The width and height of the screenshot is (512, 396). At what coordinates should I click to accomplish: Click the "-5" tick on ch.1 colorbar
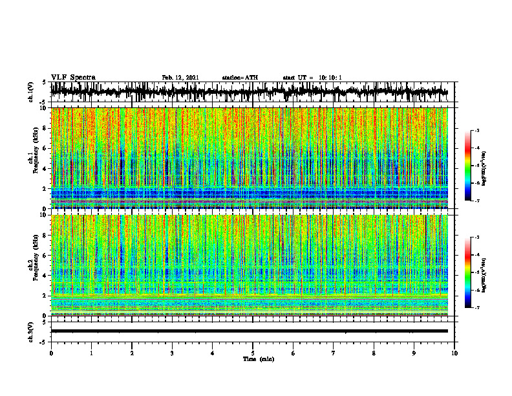click(476, 166)
